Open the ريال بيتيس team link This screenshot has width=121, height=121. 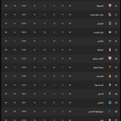98,32
